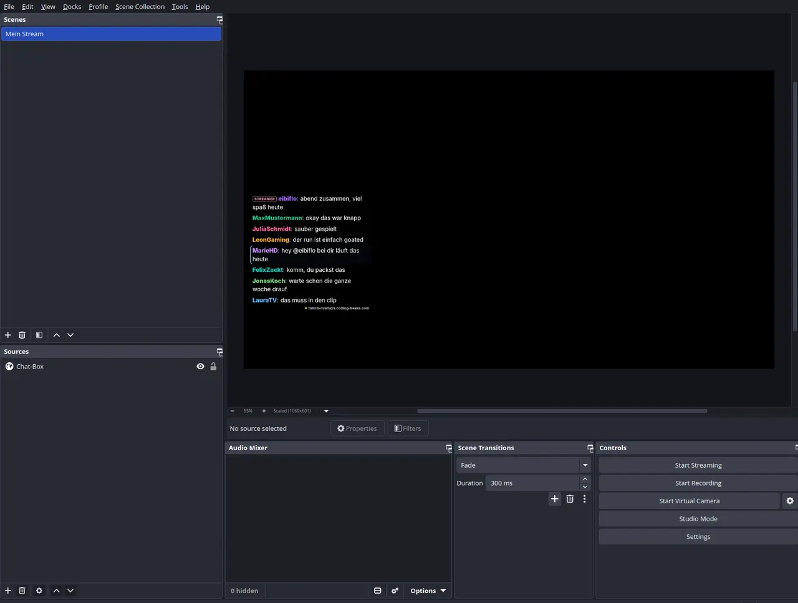The image size is (798, 603).
Task: Move source up arrow in Sources panel
Action: click(x=57, y=591)
